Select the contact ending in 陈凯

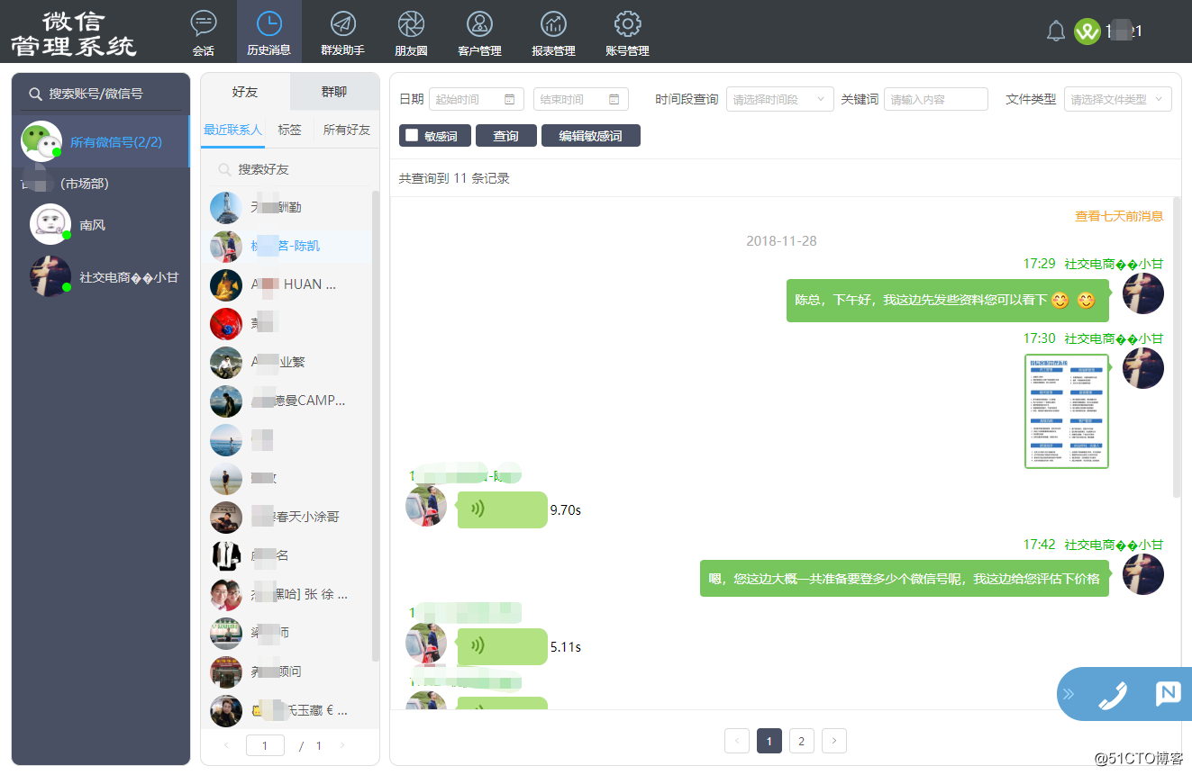287,246
